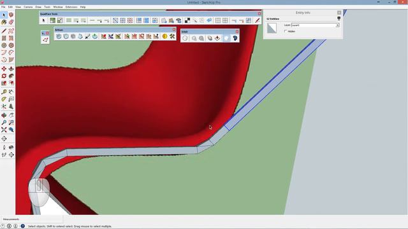
Task: Select the Artisan Knife Subdivide icon
Action: tap(87, 37)
